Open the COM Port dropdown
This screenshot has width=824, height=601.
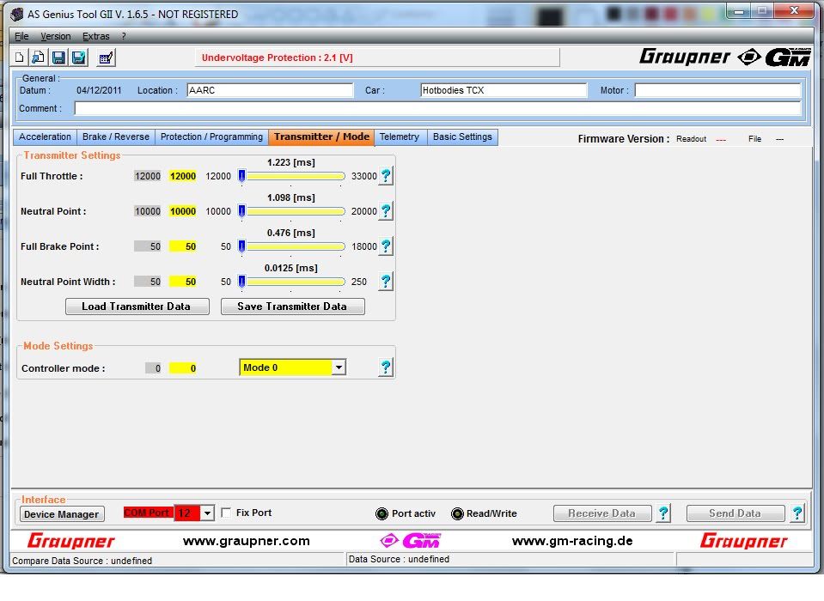click(x=208, y=513)
